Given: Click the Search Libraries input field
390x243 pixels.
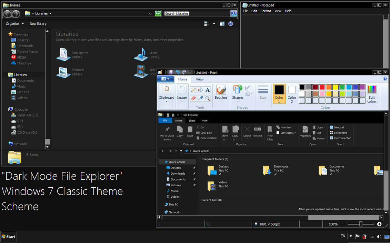Looking at the screenshot, I should 197,14.
